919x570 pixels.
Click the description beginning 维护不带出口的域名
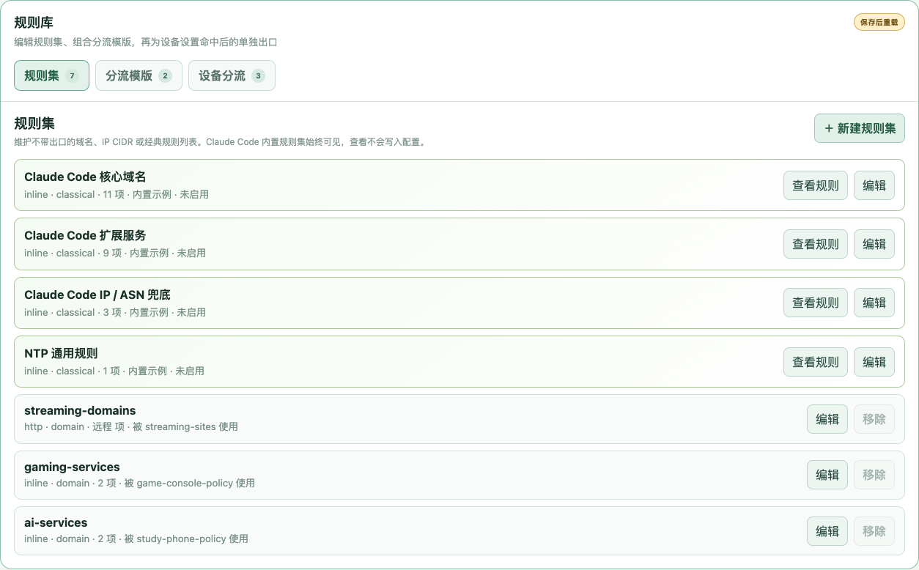[x=220, y=142]
